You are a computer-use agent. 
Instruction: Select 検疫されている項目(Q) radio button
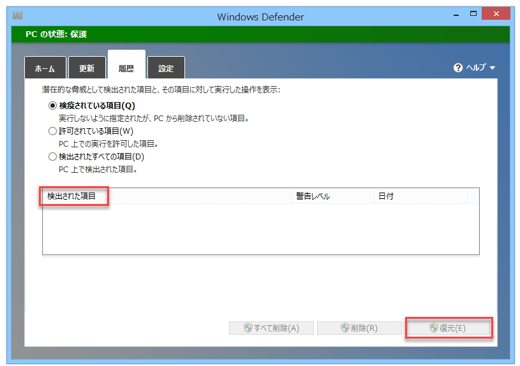pyautogui.click(x=52, y=105)
